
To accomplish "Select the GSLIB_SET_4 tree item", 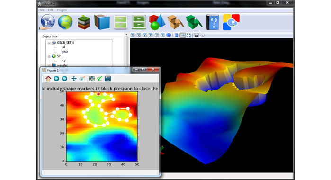I will (65, 43).
